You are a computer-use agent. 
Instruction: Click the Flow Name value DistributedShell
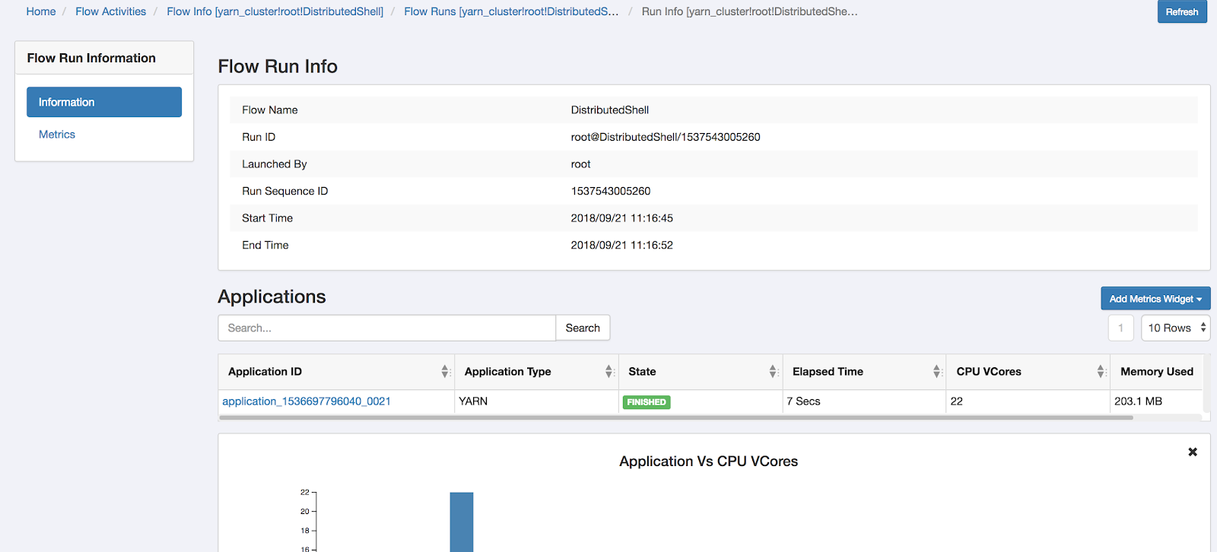tap(610, 110)
